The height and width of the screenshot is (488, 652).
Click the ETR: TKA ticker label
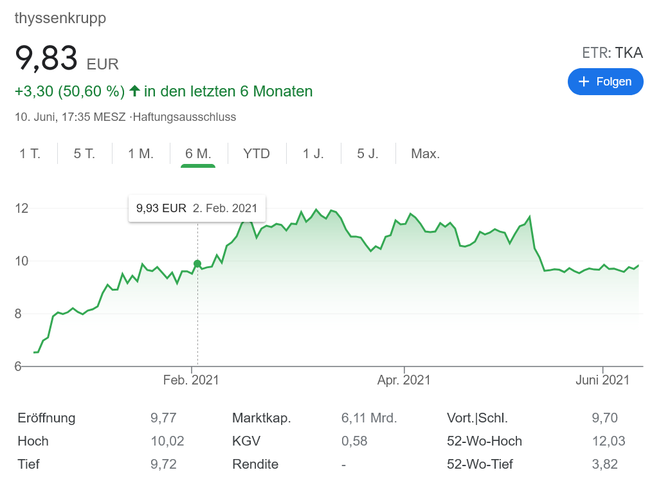(x=612, y=53)
